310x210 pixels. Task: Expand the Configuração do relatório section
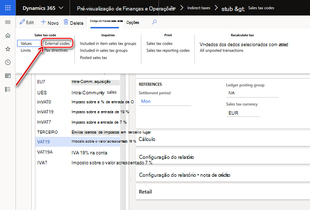(223, 157)
